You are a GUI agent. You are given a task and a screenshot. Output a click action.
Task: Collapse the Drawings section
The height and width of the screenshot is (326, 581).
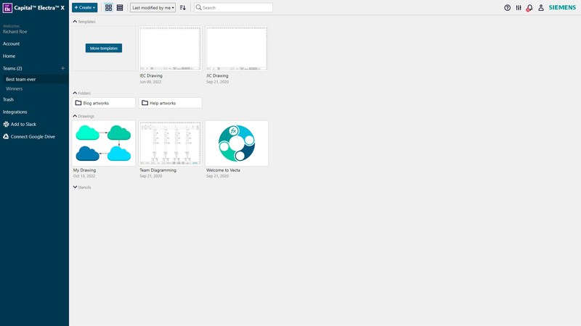(x=75, y=116)
